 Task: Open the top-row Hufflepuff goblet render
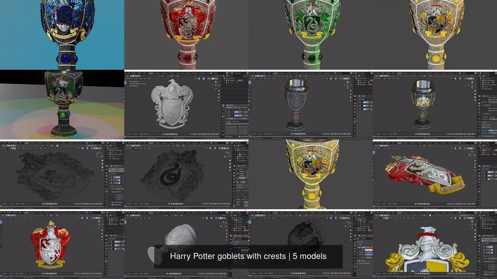pyautogui.click(x=435, y=35)
